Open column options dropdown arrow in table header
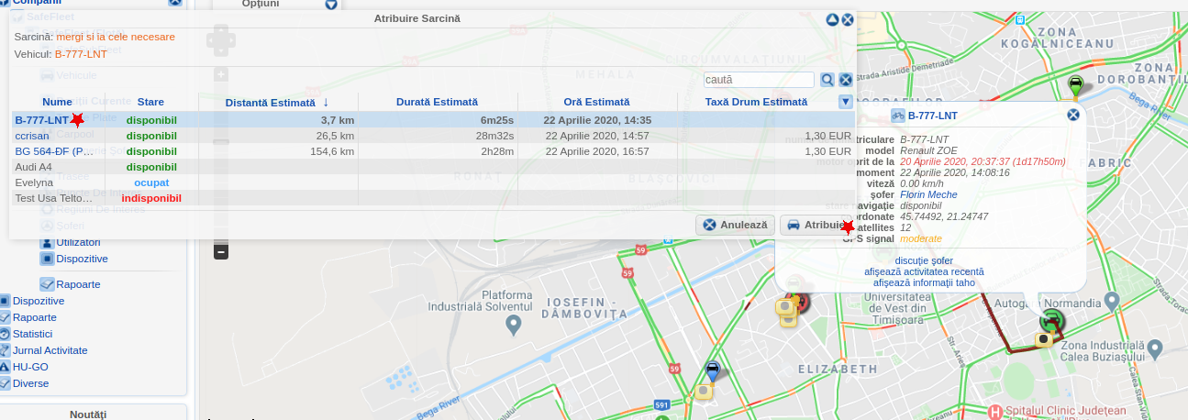 tap(846, 102)
